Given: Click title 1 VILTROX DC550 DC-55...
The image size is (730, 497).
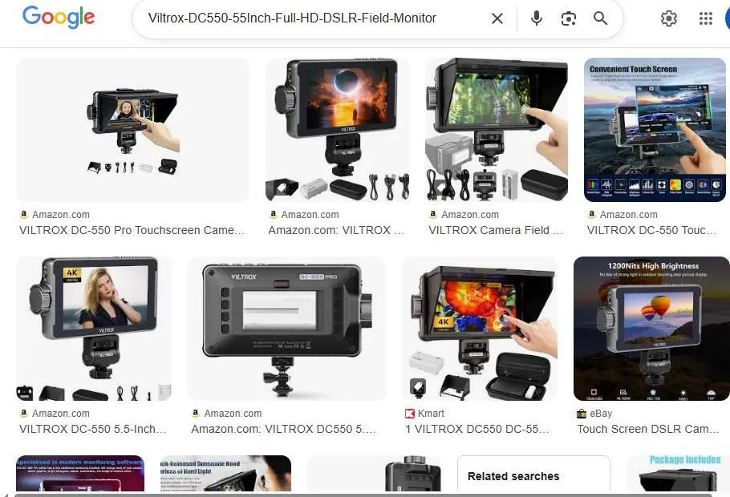Looking at the screenshot, I should point(477,429).
